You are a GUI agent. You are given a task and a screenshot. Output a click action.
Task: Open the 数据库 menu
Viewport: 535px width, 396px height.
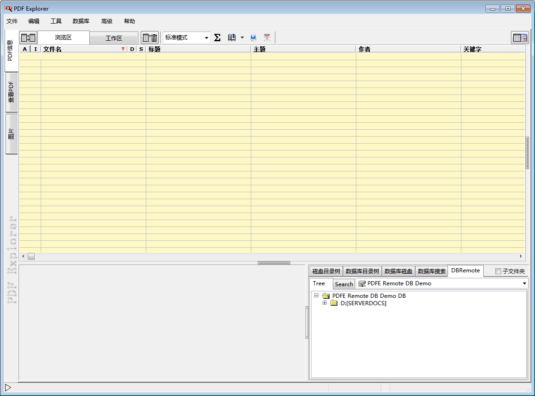coord(81,21)
